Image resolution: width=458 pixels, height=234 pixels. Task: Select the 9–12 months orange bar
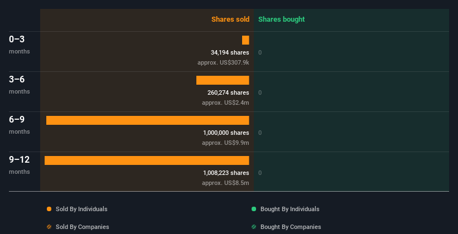[147, 160]
